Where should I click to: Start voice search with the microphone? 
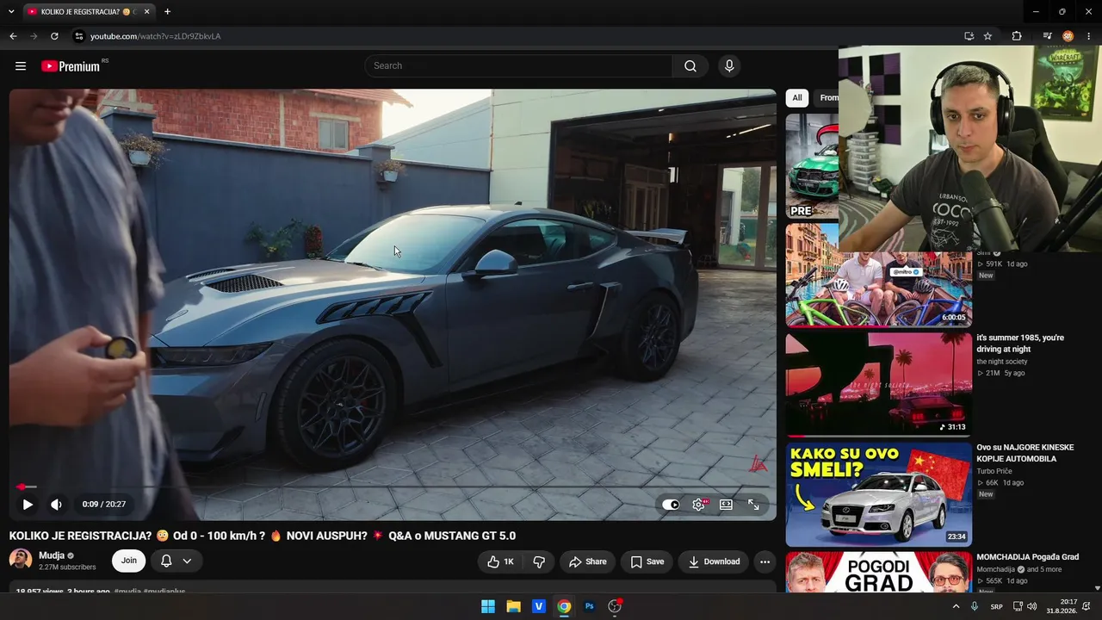coord(729,66)
